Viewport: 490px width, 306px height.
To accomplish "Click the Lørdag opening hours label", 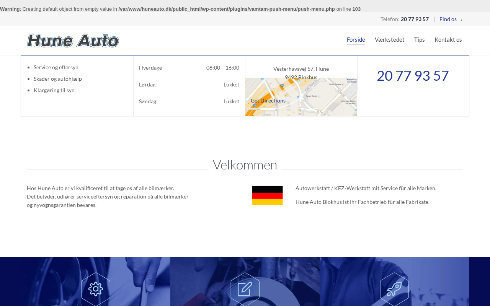I will click(148, 85).
